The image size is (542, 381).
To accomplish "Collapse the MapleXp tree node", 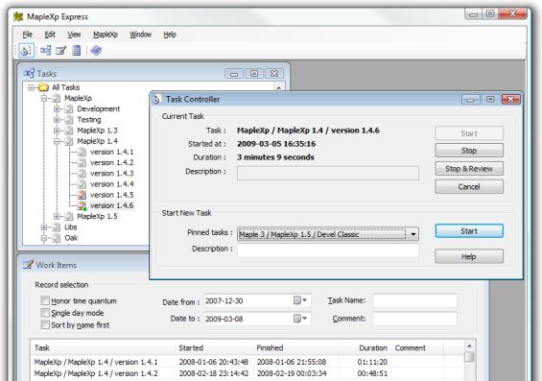I will click(44, 98).
